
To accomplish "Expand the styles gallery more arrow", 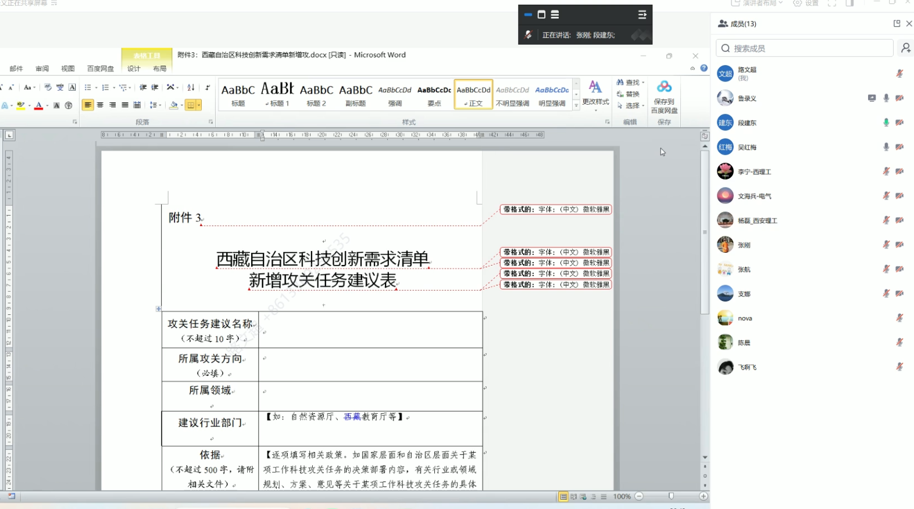I will [576, 105].
